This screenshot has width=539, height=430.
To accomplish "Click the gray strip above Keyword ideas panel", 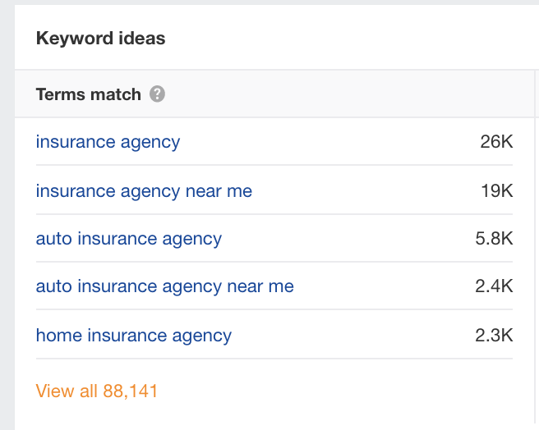I will click(277, 2).
